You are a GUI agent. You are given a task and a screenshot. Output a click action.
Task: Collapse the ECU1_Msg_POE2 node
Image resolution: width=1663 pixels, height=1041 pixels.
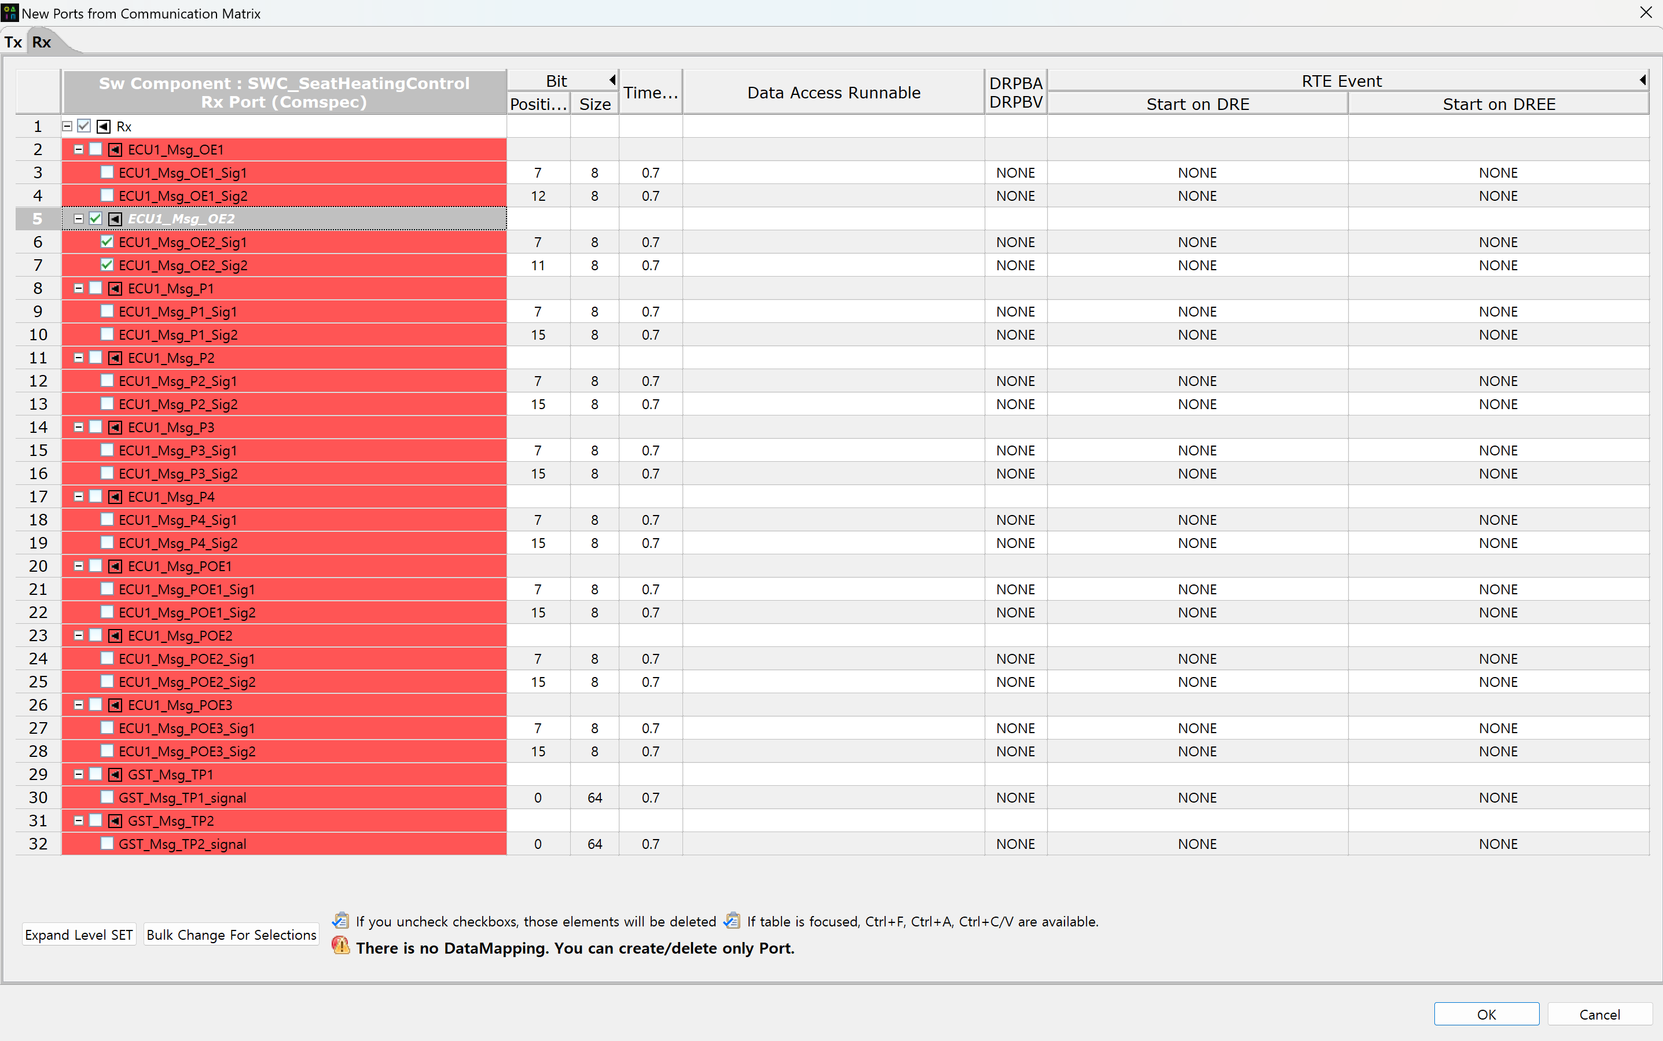pos(79,635)
